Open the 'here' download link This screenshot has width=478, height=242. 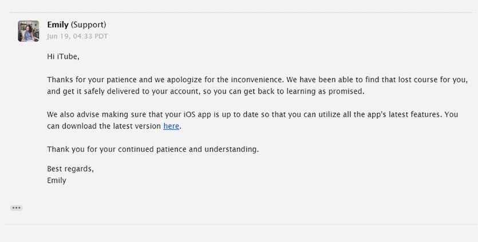coord(171,126)
